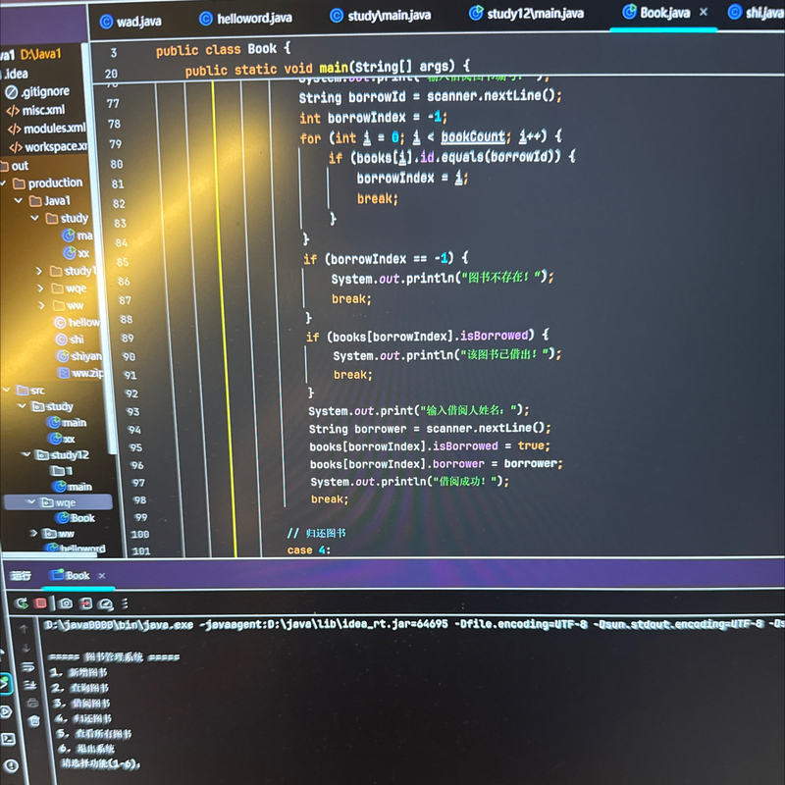The width and height of the screenshot is (785, 785).
Task: Expand the study12 folder under out
Action: (x=39, y=271)
